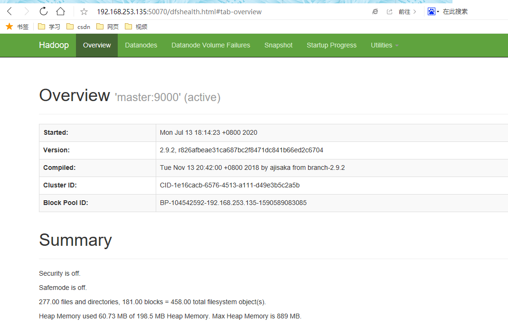Click the Hadoop brand link
508x326 pixels.
click(x=54, y=45)
